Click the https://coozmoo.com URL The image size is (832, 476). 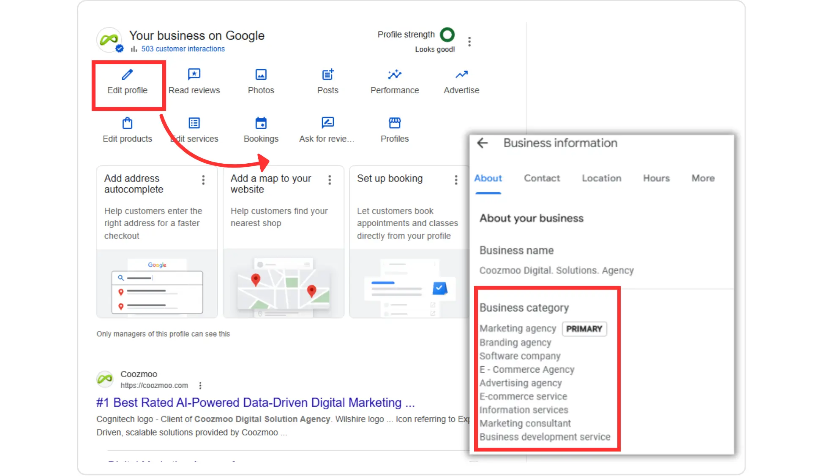(x=154, y=385)
